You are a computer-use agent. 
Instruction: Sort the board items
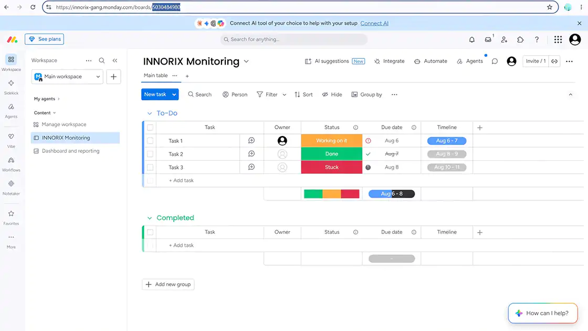pyautogui.click(x=303, y=95)
